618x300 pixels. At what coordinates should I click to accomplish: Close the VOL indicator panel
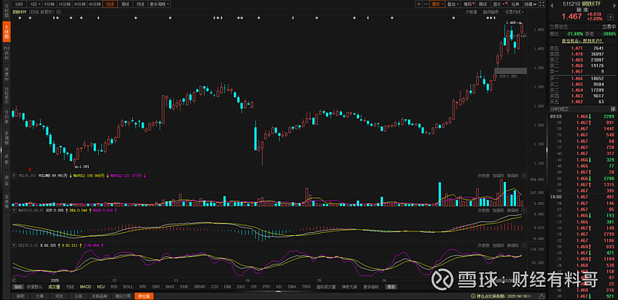tap(524, 175)
